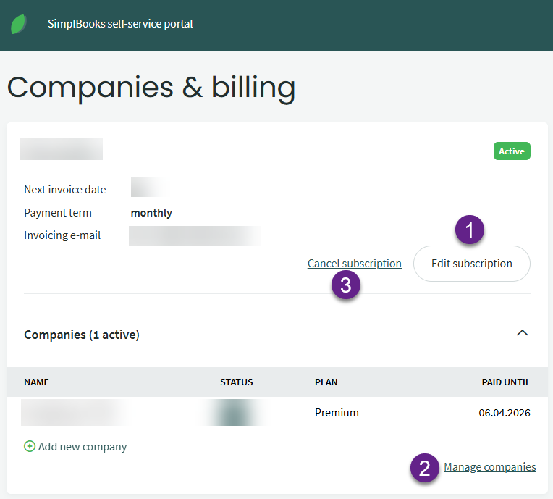553x499 pixels.
Task: Click the Cancel subscription link
Action: point(354,264)
